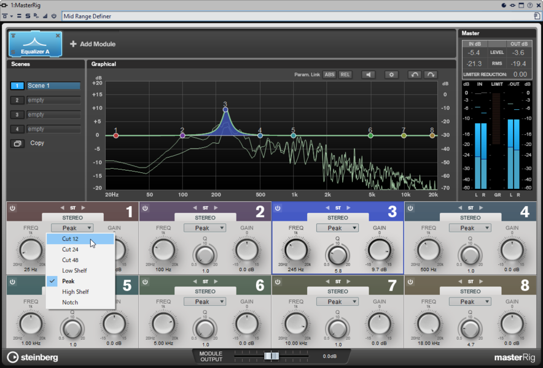
Task: Click band 3 Q knob
Action: pos(337,256)
